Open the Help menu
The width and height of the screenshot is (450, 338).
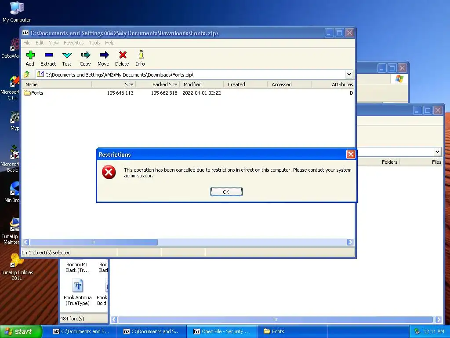click(x=109, y=43)
